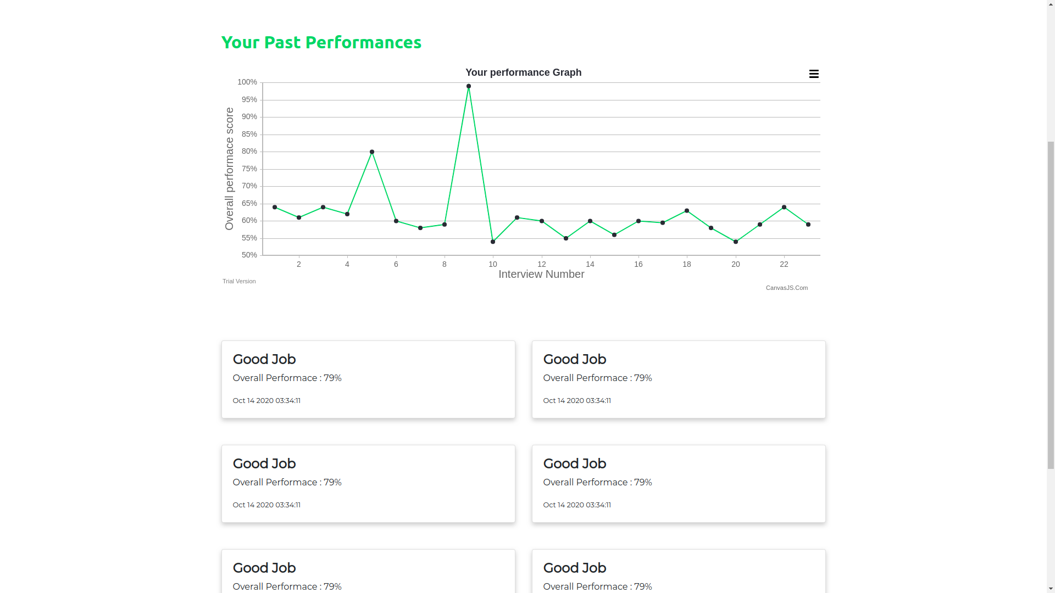Click the Interview Number axis label
1055x593 pixels.
541,275
